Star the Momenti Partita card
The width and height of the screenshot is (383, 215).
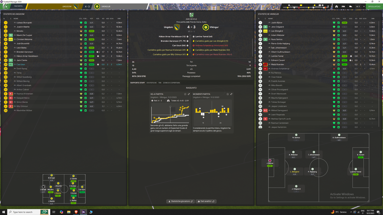[x=228, y=94]
